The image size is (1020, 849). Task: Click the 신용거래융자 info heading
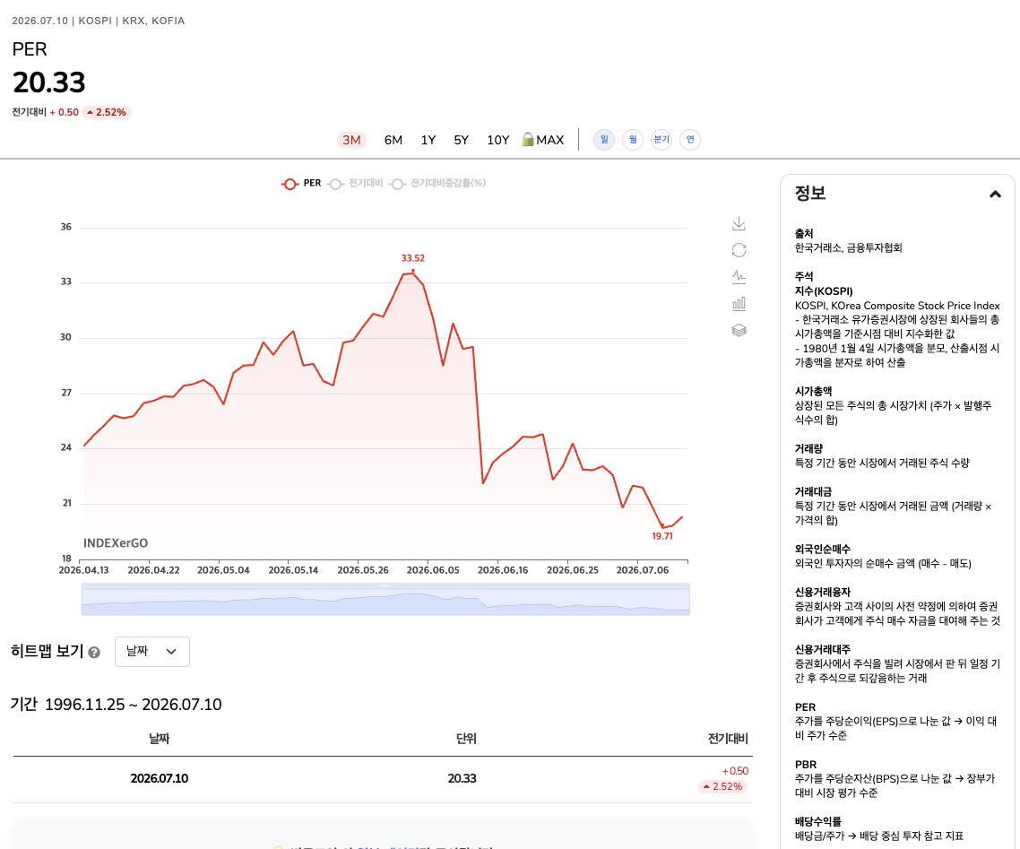tap(822, 592)
